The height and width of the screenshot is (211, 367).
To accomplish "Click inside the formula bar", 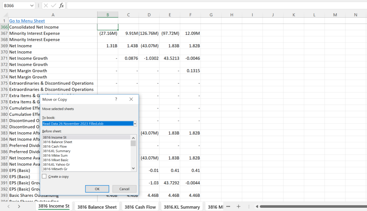I will pos(141,5).
